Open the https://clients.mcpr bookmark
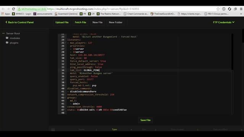 point(189,14)
